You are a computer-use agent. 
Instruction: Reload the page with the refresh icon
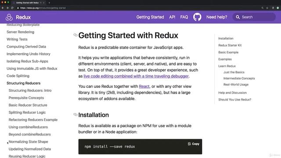[x=12, y=8]
